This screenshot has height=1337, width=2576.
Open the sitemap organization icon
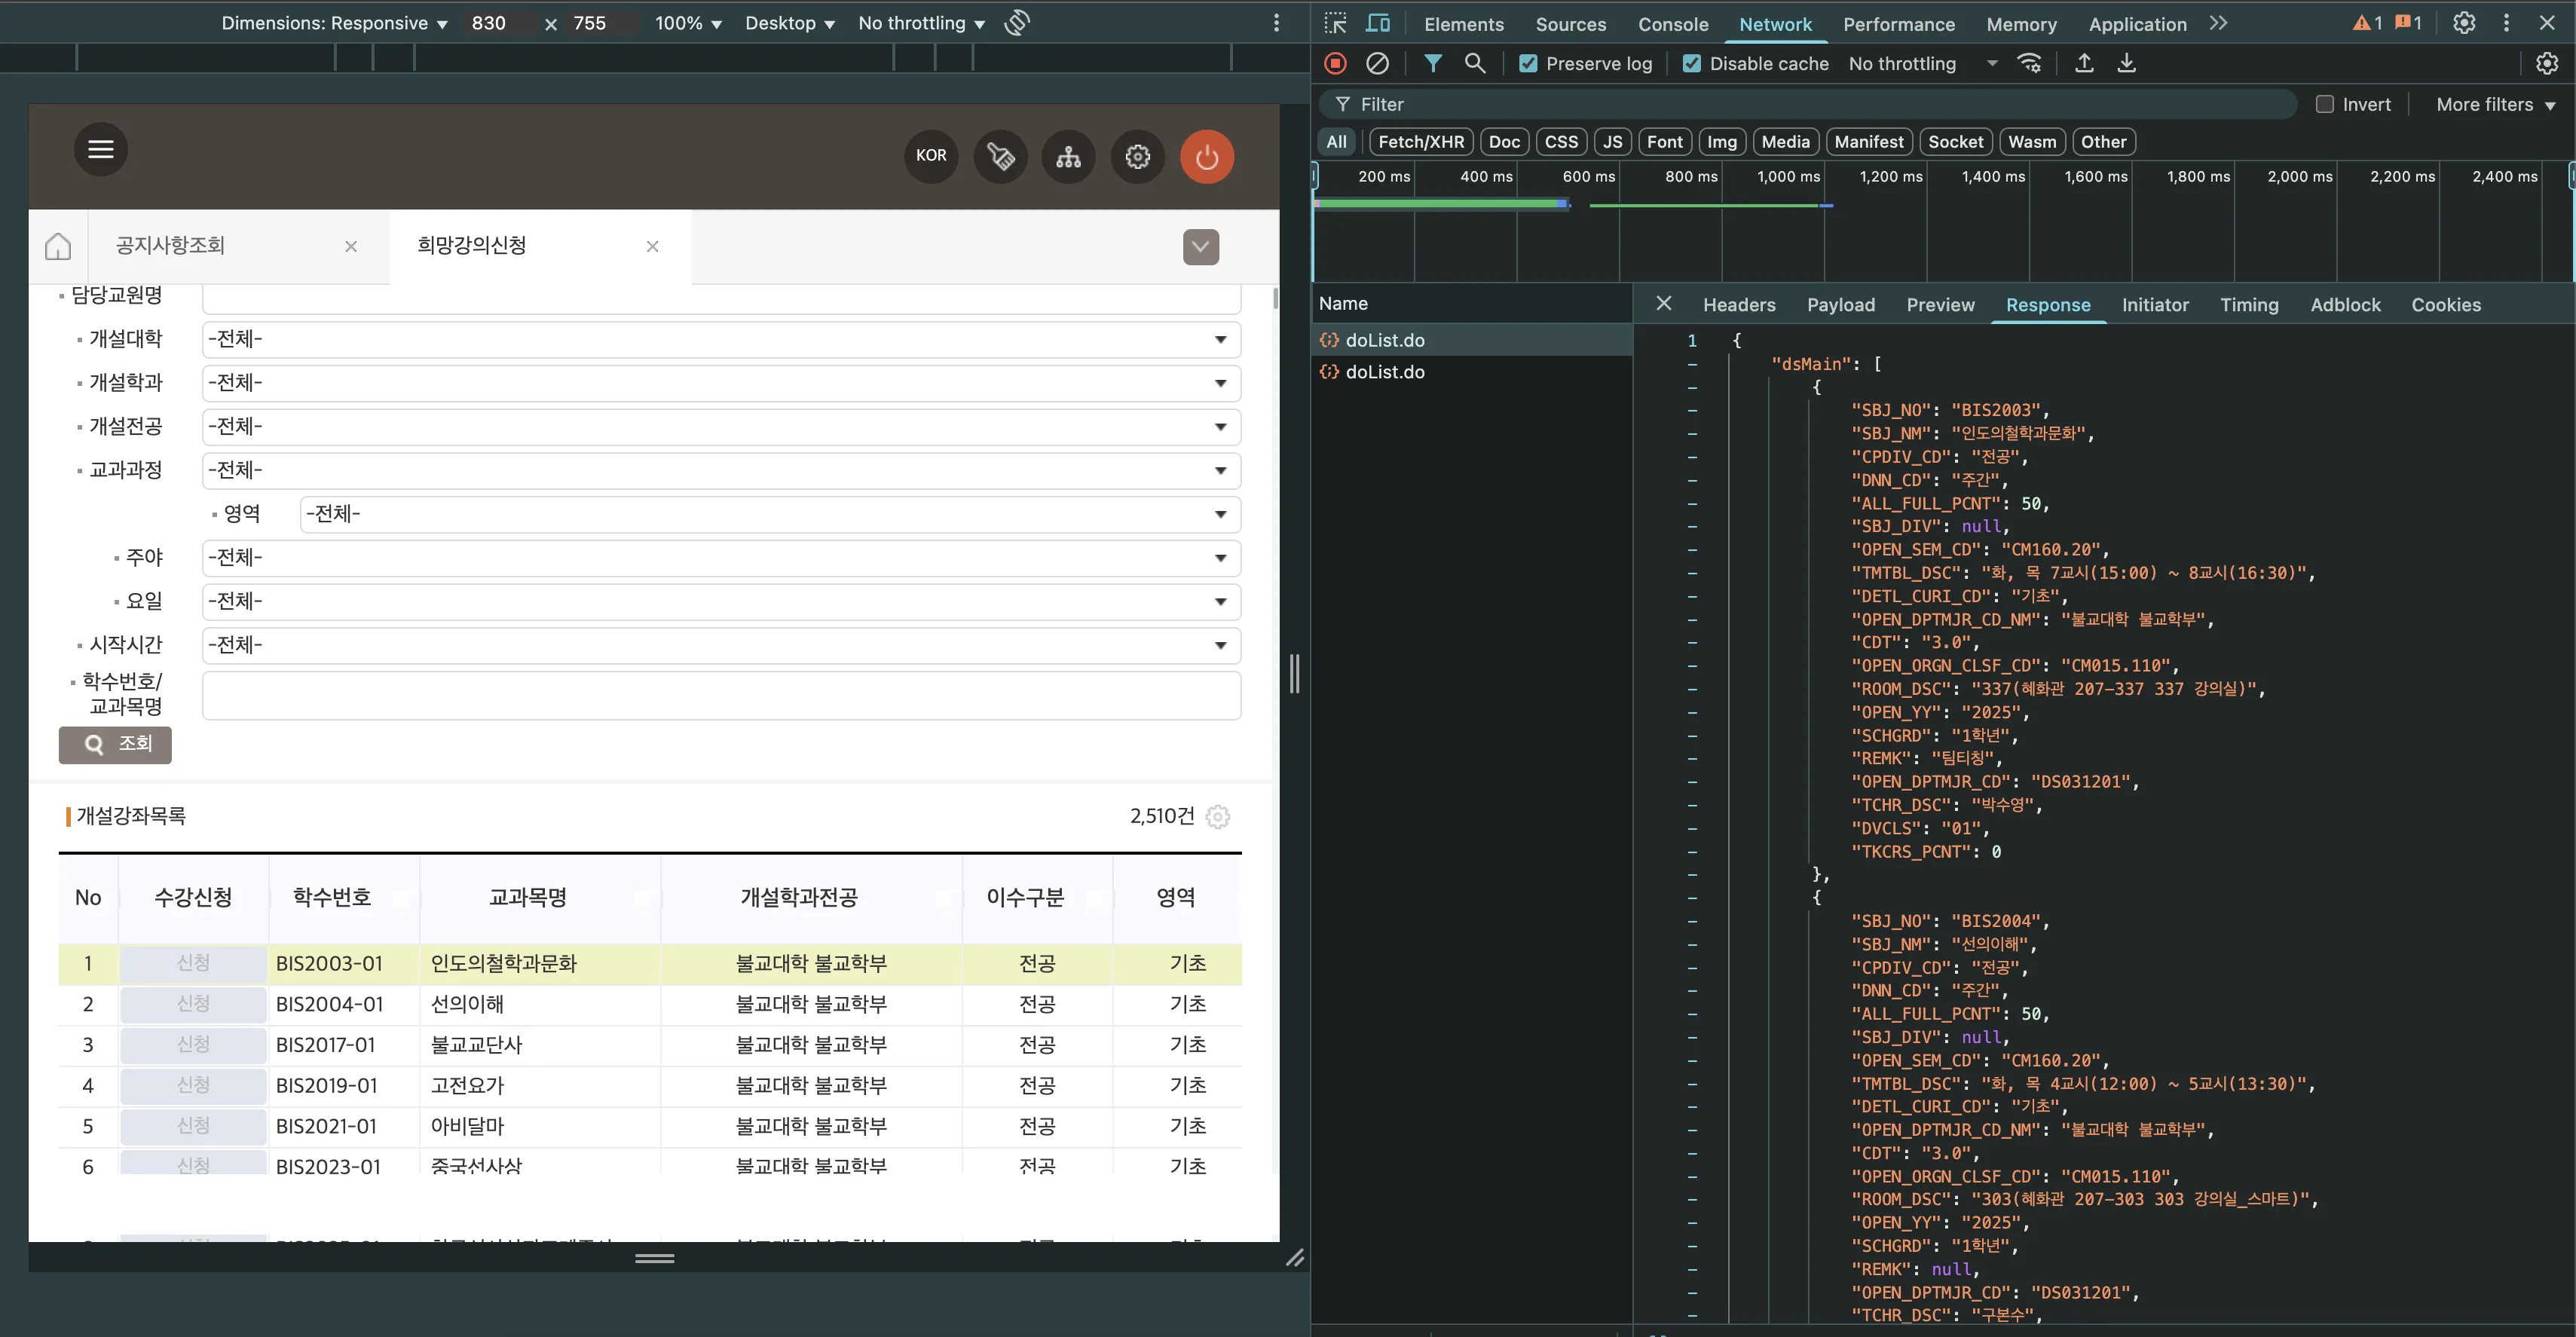(1068, 157)
